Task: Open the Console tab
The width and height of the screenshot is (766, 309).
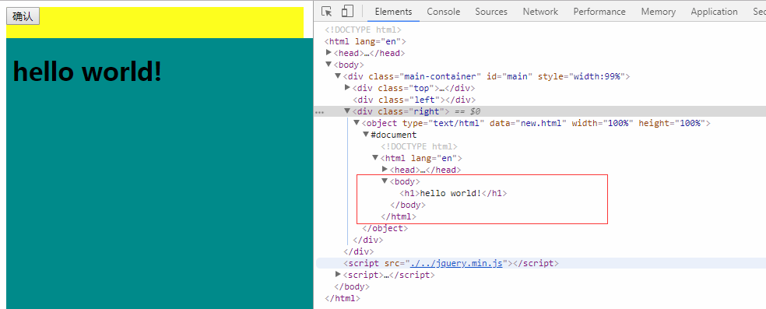Action: point(443,12)
